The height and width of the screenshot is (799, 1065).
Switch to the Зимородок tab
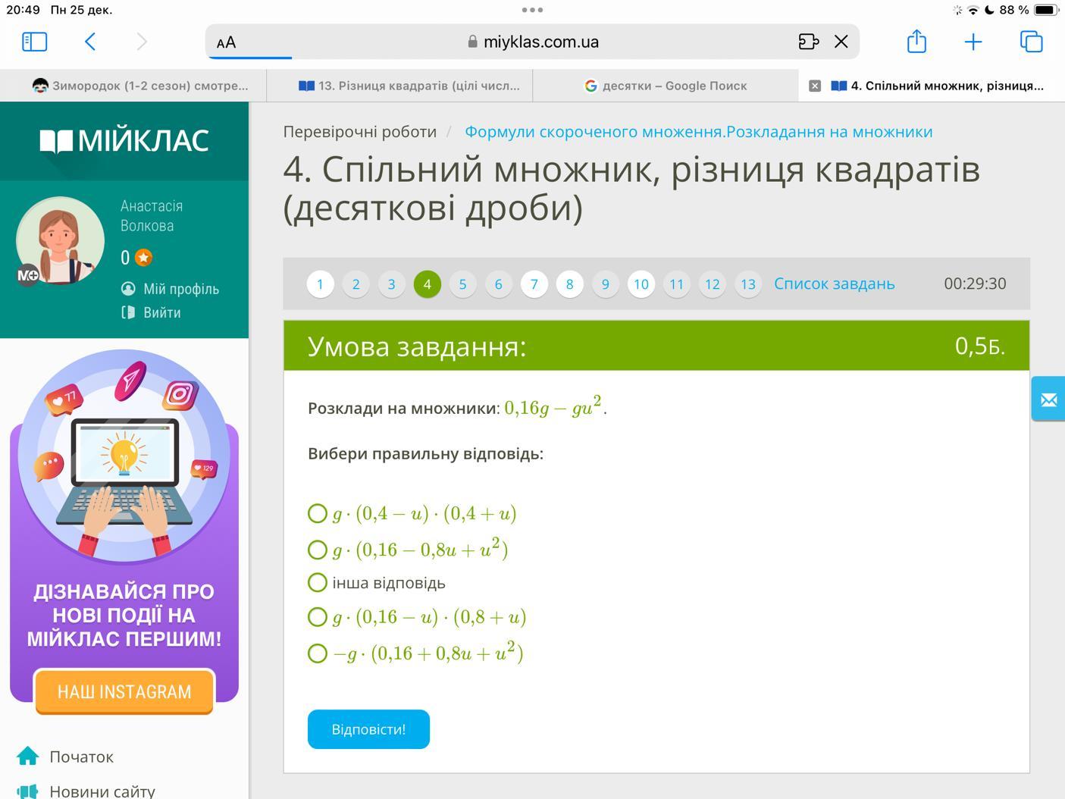(x=141, y=86)
